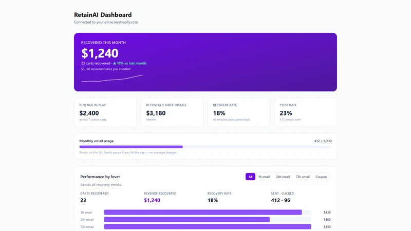Click the $450 amount for 72h email
This screenshot has height=231, width=411.
(327, 227)
